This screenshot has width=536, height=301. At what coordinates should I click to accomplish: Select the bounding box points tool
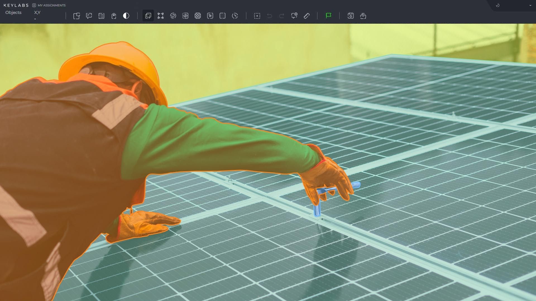(161, 16)
